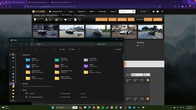Screen dimensions: 196x110
Task: Click the Search Home field
Action: click(x=109, y=44)
